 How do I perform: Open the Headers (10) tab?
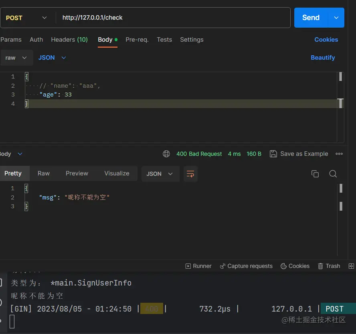(69, 40)
